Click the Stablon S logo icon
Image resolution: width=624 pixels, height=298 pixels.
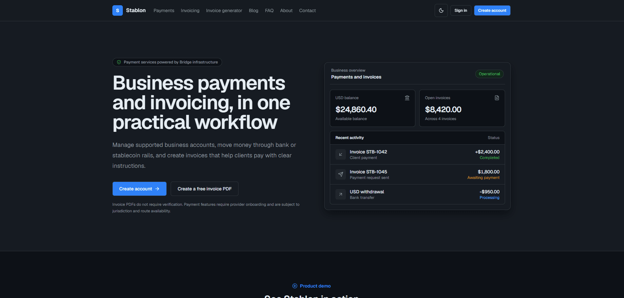pos(118,10)
